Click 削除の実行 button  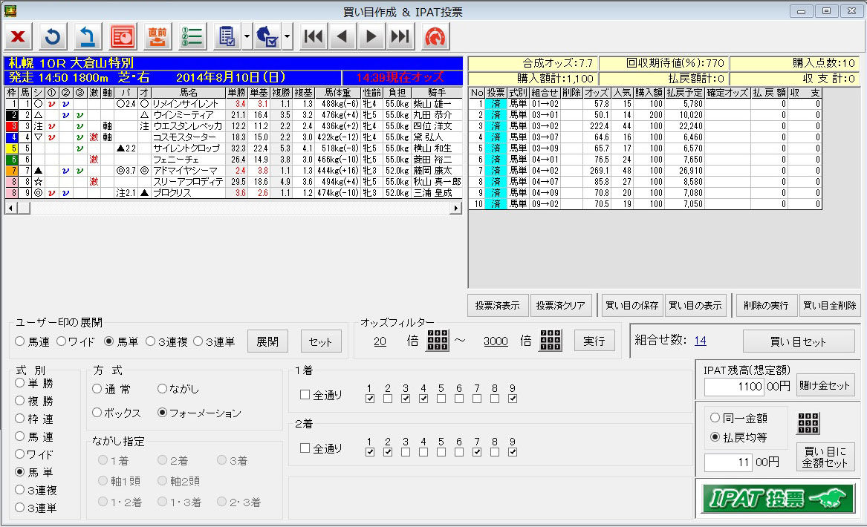767,306
